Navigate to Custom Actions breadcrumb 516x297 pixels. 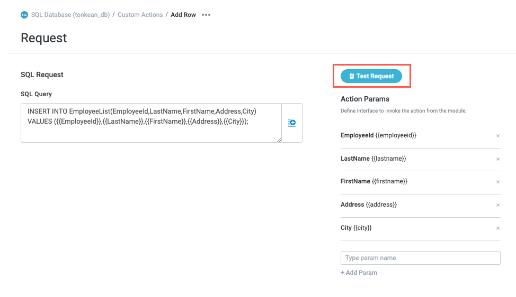coord(140,15)
